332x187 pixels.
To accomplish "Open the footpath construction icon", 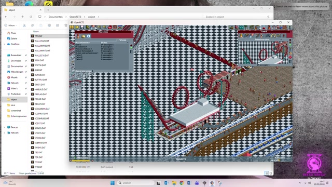I will click(x=252, y=28).
